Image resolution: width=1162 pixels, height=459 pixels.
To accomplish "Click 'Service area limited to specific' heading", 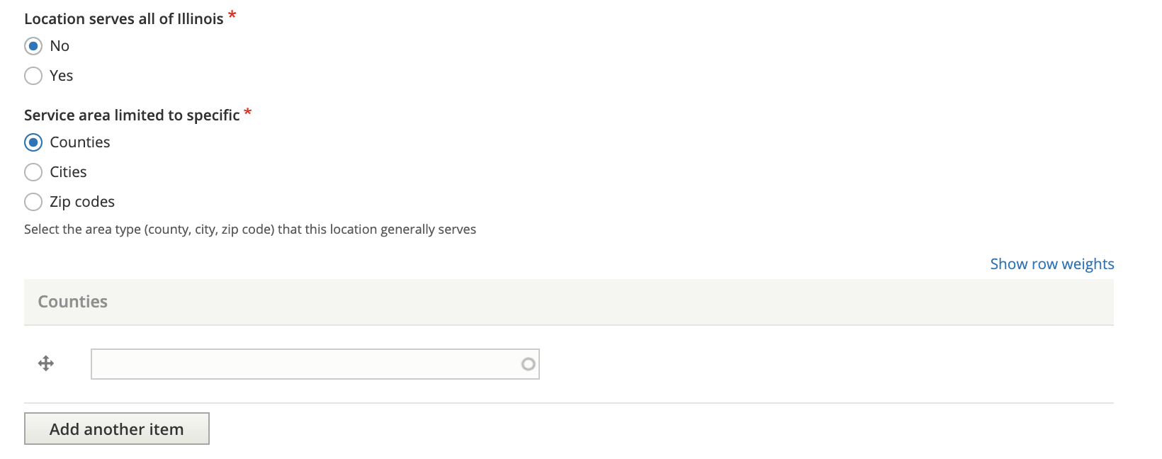I will [x=132, y=115].
